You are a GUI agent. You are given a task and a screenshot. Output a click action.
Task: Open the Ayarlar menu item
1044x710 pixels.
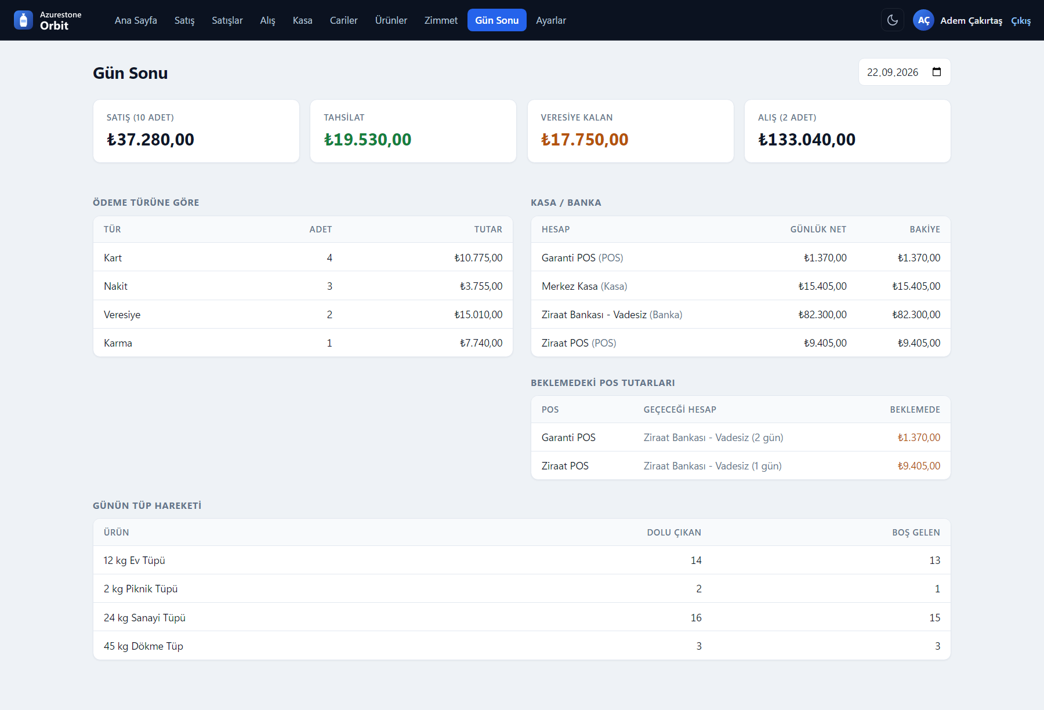coord(551,20)
